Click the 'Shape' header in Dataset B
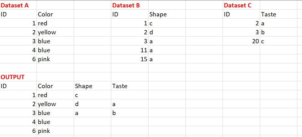 (158, 14)
